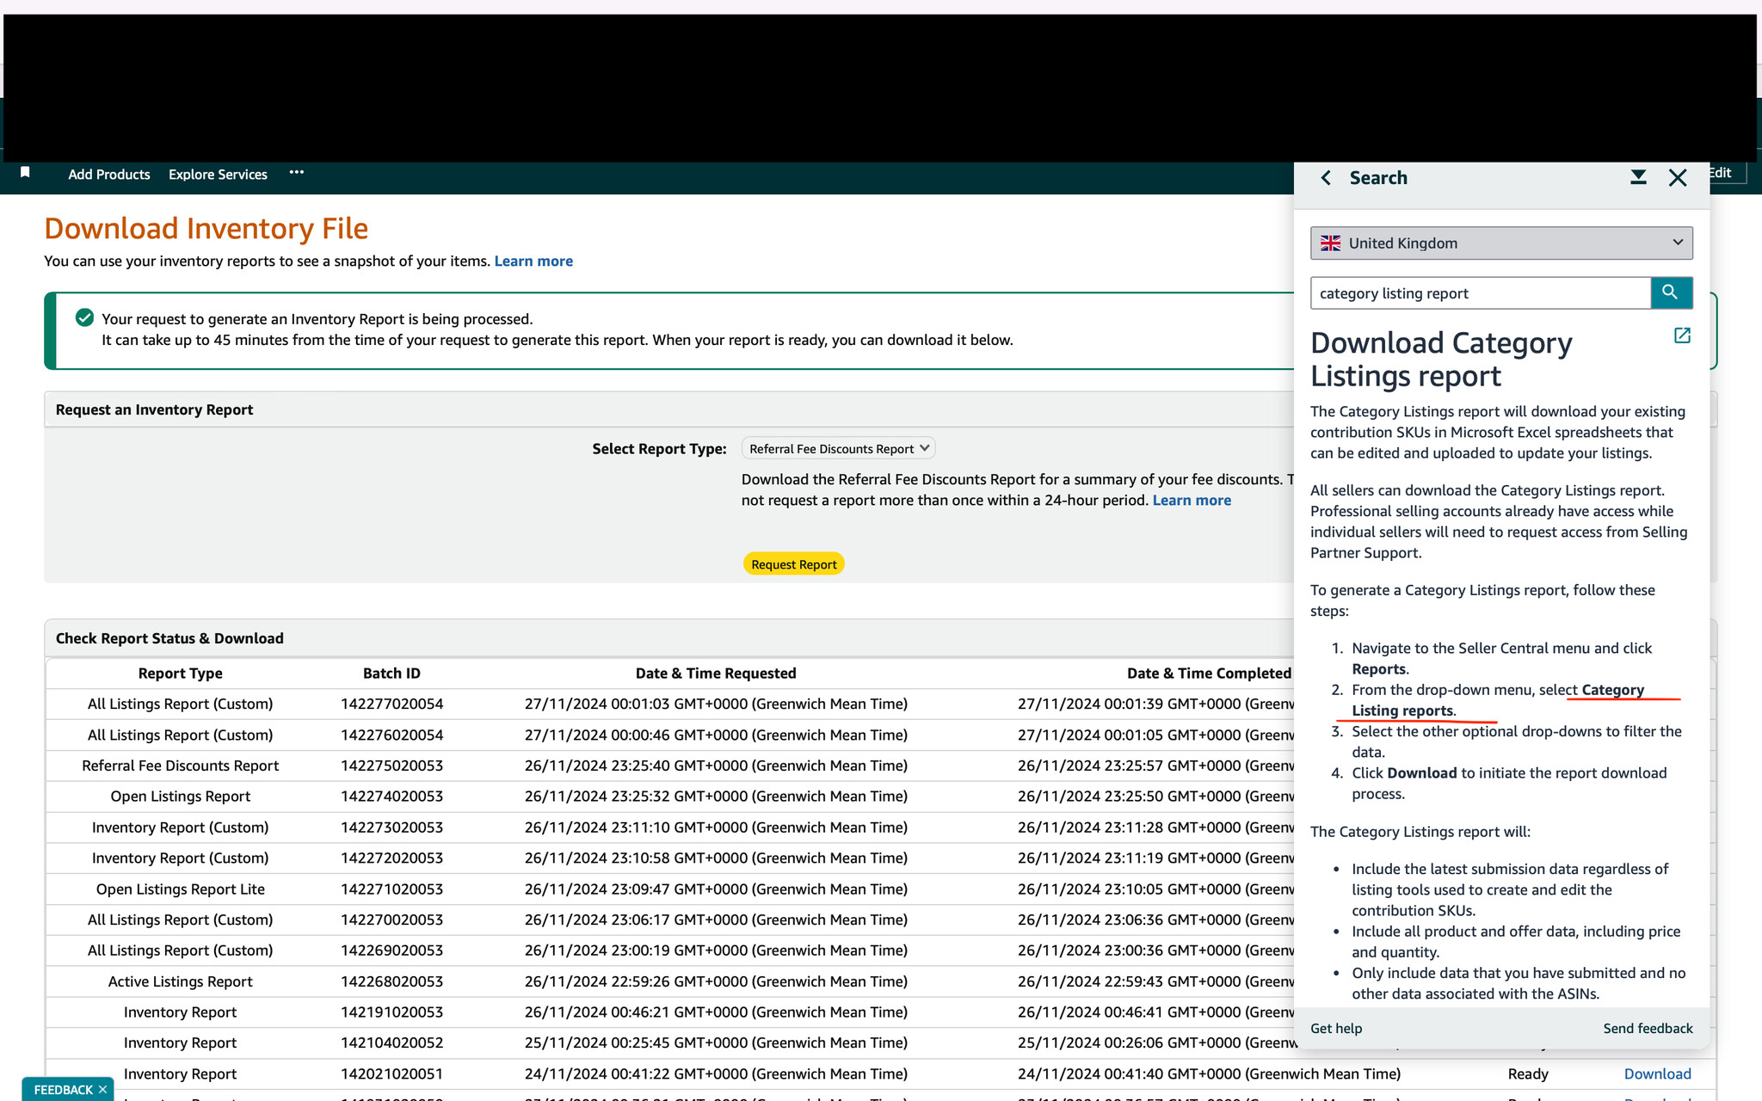The image size is (1762, 1101).
Task: Go back with the help panel arrow
Action: pos(1326,178)
